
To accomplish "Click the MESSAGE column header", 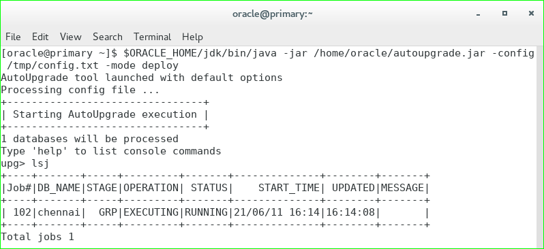I will click(402, 188).
